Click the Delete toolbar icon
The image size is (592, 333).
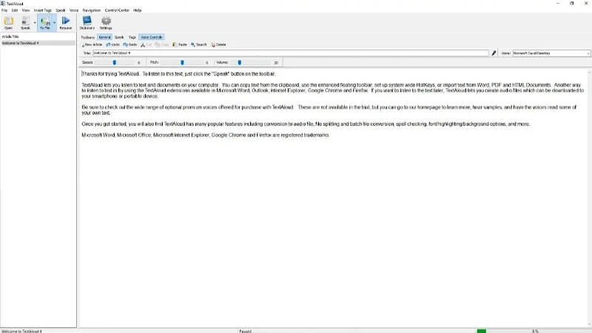click(x=218, y=44)
